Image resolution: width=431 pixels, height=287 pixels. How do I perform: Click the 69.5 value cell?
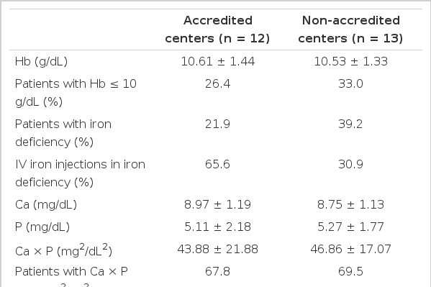point(350,271)
